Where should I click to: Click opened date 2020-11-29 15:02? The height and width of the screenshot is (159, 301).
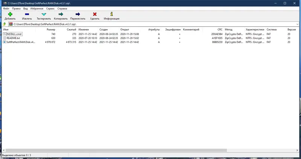tap(129, 38)
